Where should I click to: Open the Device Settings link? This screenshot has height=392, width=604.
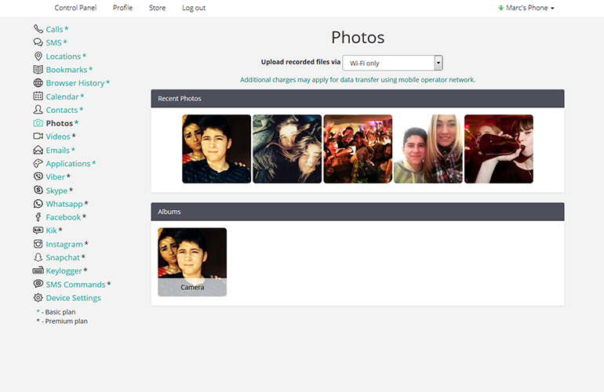pyautogui.click(x=74, y=298)
